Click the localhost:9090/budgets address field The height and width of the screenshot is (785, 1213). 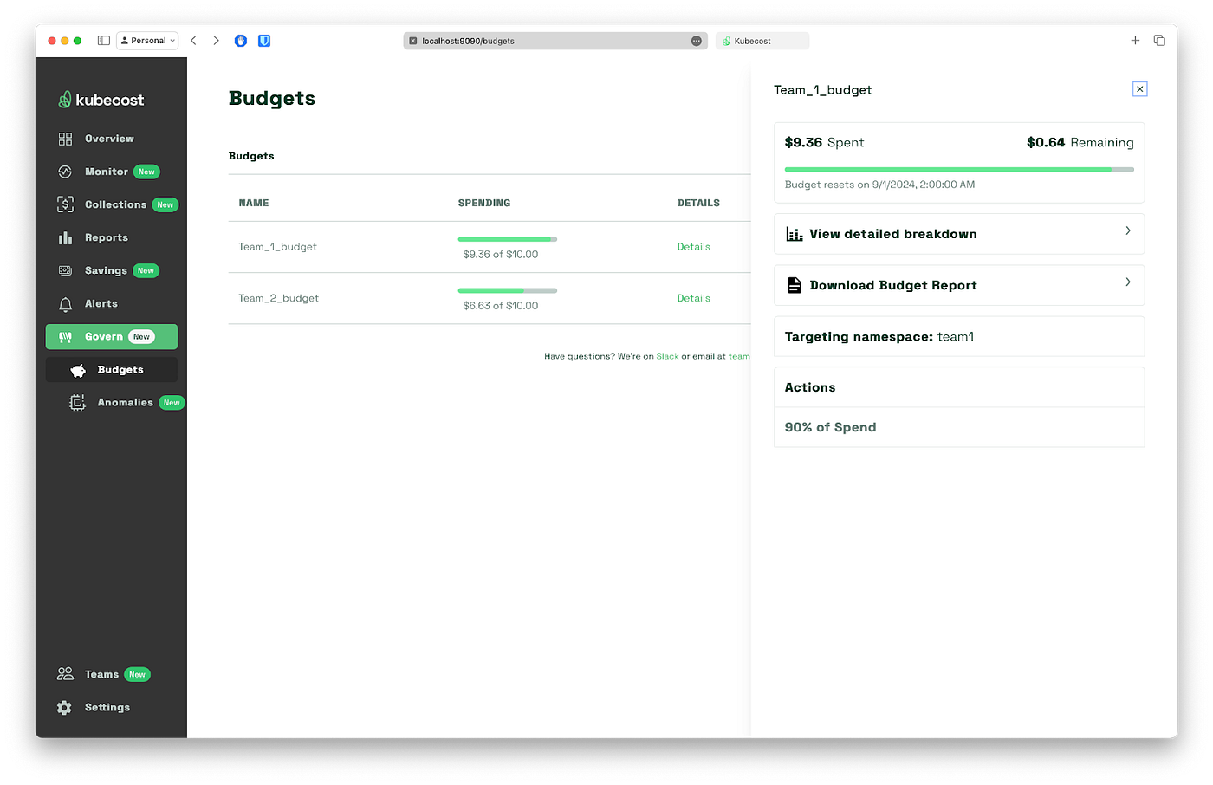(555, 41)
